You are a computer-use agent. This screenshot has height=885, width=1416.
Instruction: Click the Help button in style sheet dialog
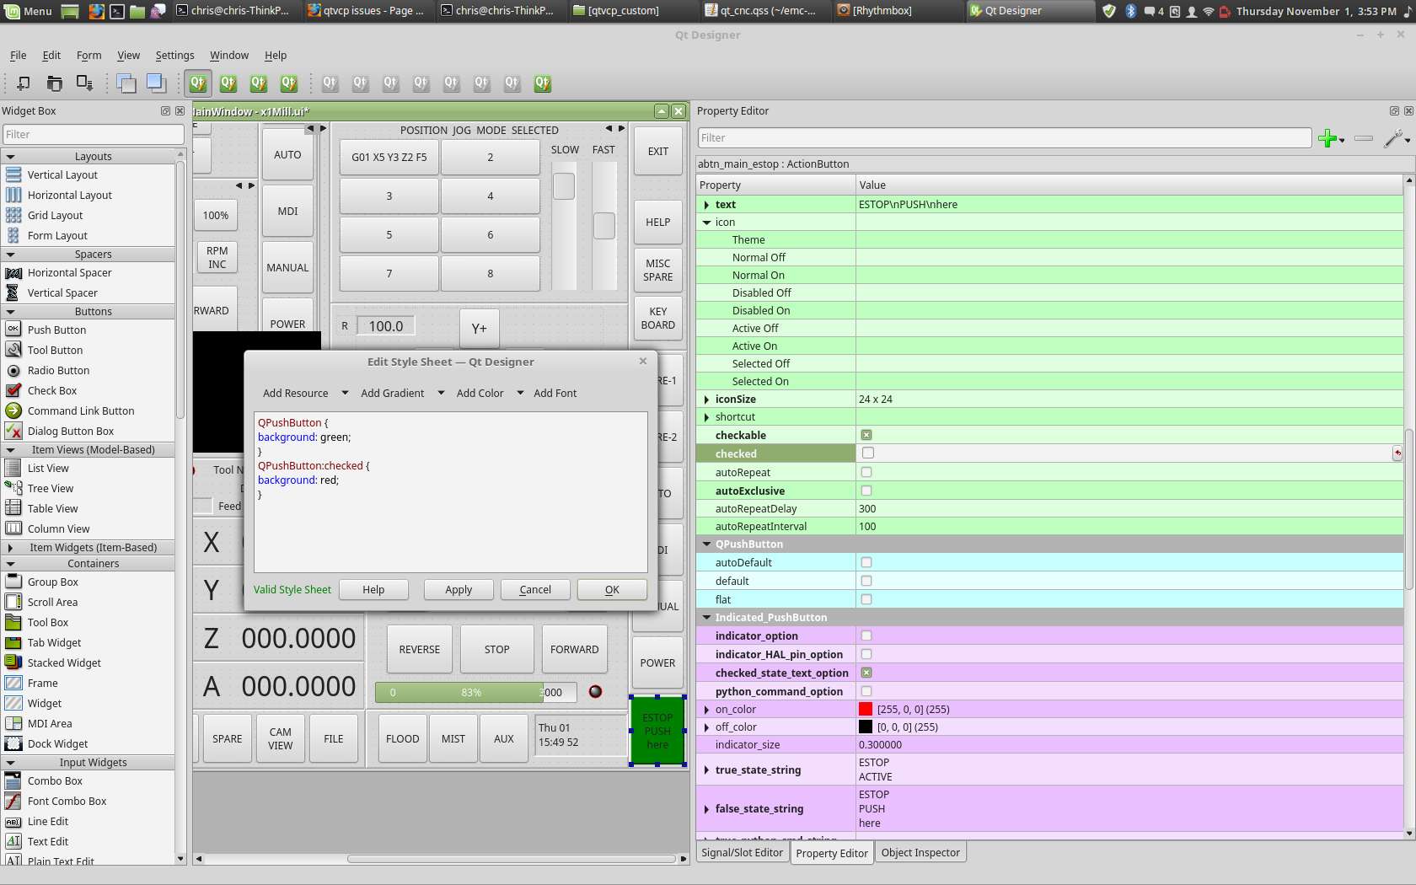(x=373, y=590)
